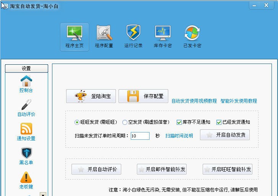Click the 已发卡密 tab label
This screenshot has width=278, height=196.
coord(192,46)
